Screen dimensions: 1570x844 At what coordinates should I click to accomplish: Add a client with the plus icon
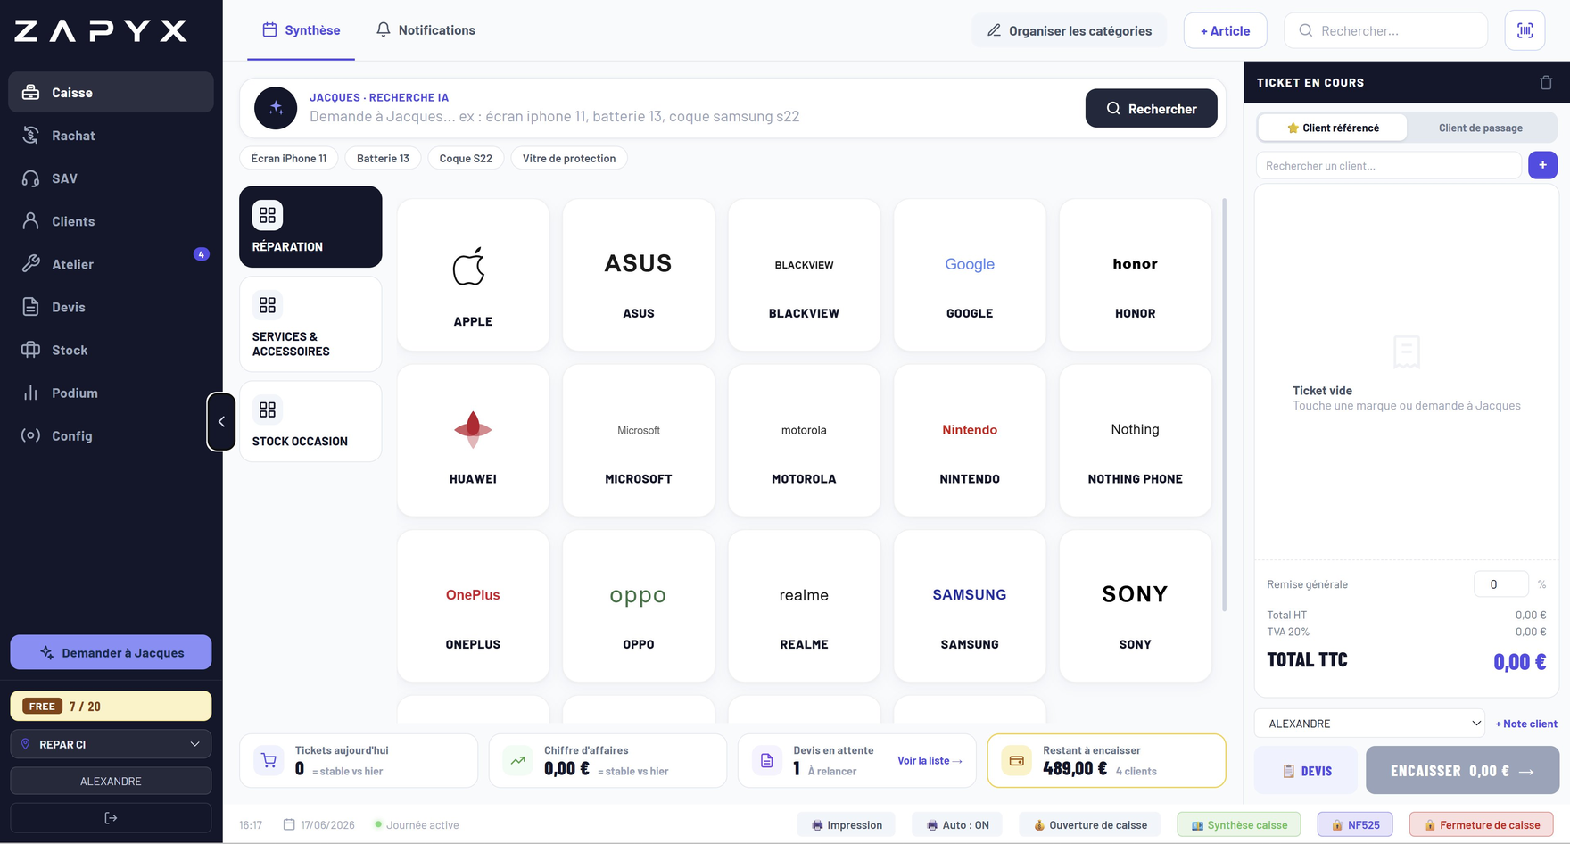point(1542,165)
